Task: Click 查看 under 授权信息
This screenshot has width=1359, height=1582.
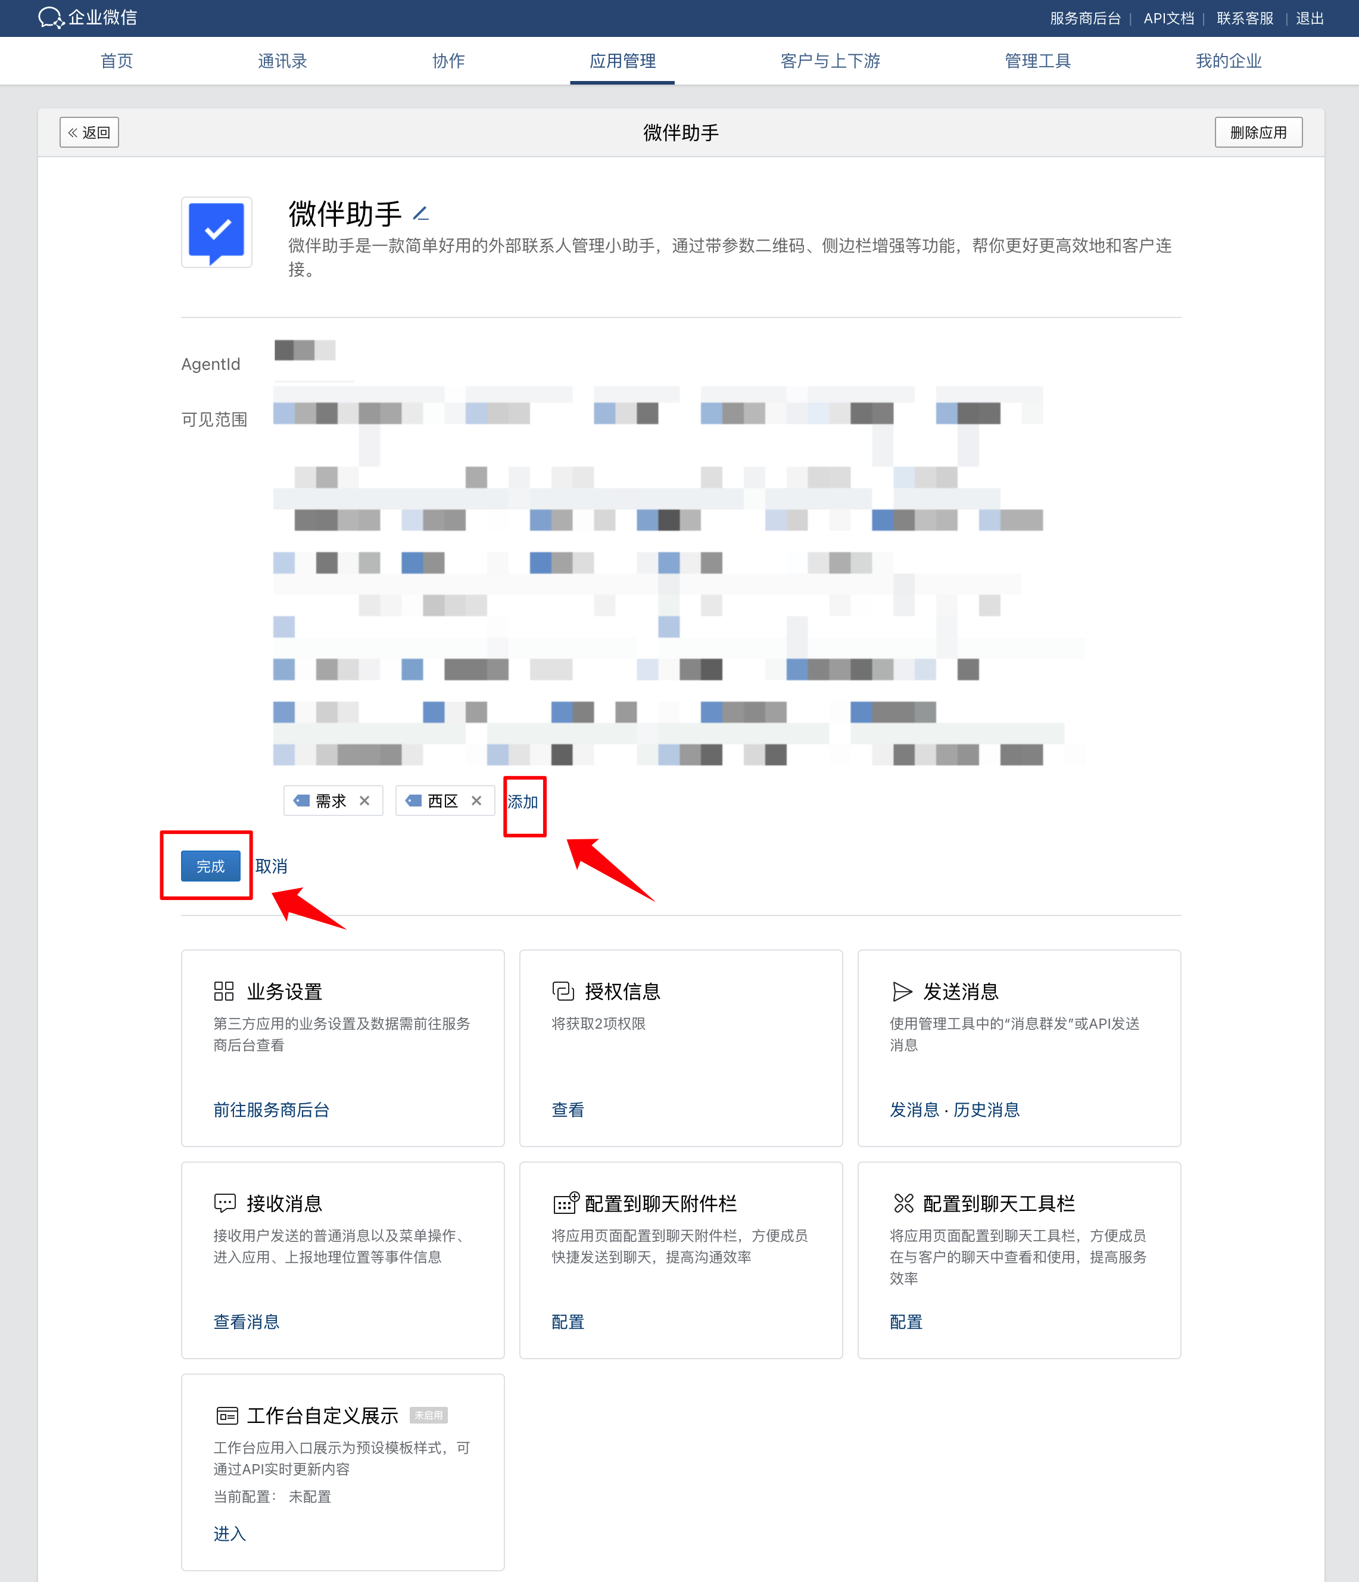Action: [568, 1110]
